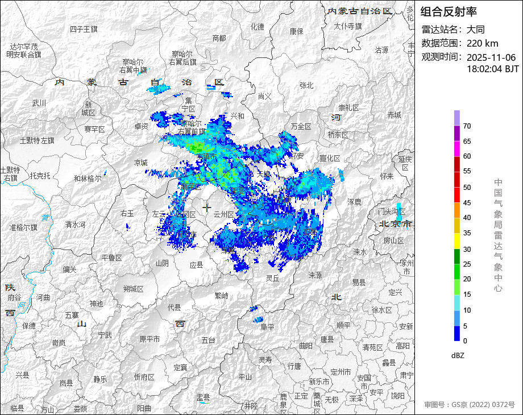523x415 pixels.
Task: Click the 中国气象局雷达气象中心 vertical caption
Action: click(x=498, y=235)
